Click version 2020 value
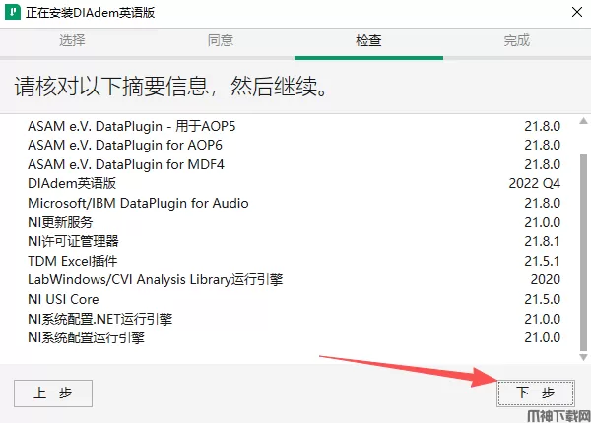The width and height of the screenshot is (591, 423). click(546, 280)
